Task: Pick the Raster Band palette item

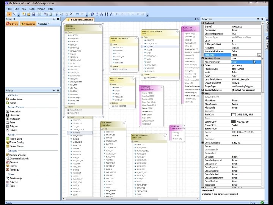Action: (x=14, y=139)
